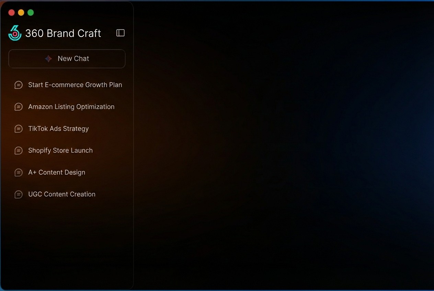Open the UGC Content Creation chat
The height and width of the screenshot is (291, 434).
pos(62,194)
